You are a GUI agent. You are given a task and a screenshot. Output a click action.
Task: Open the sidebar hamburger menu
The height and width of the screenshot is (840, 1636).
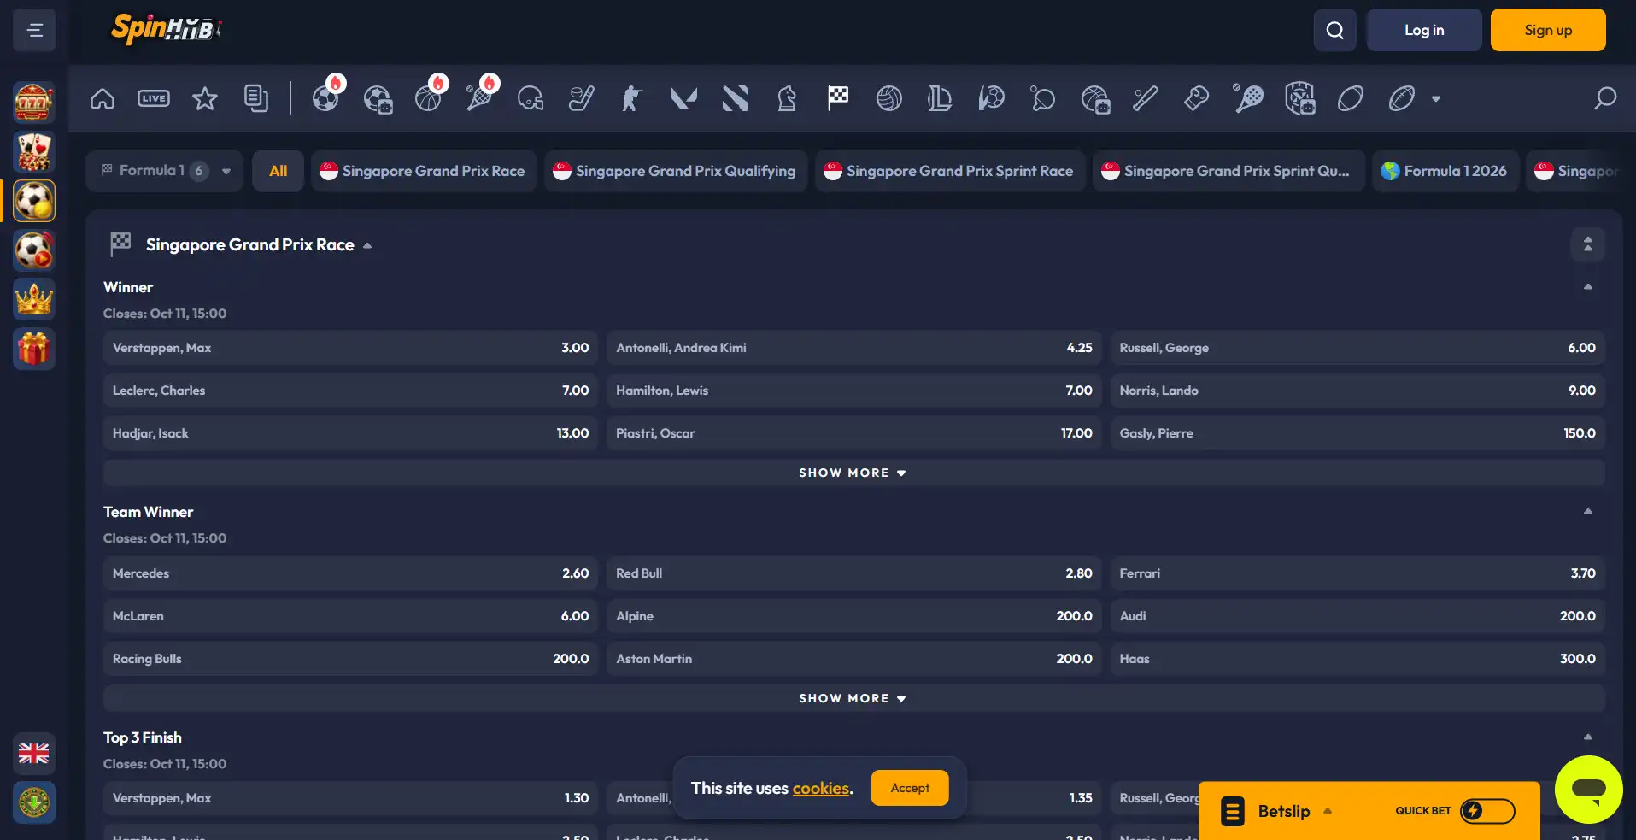(34, 30)
